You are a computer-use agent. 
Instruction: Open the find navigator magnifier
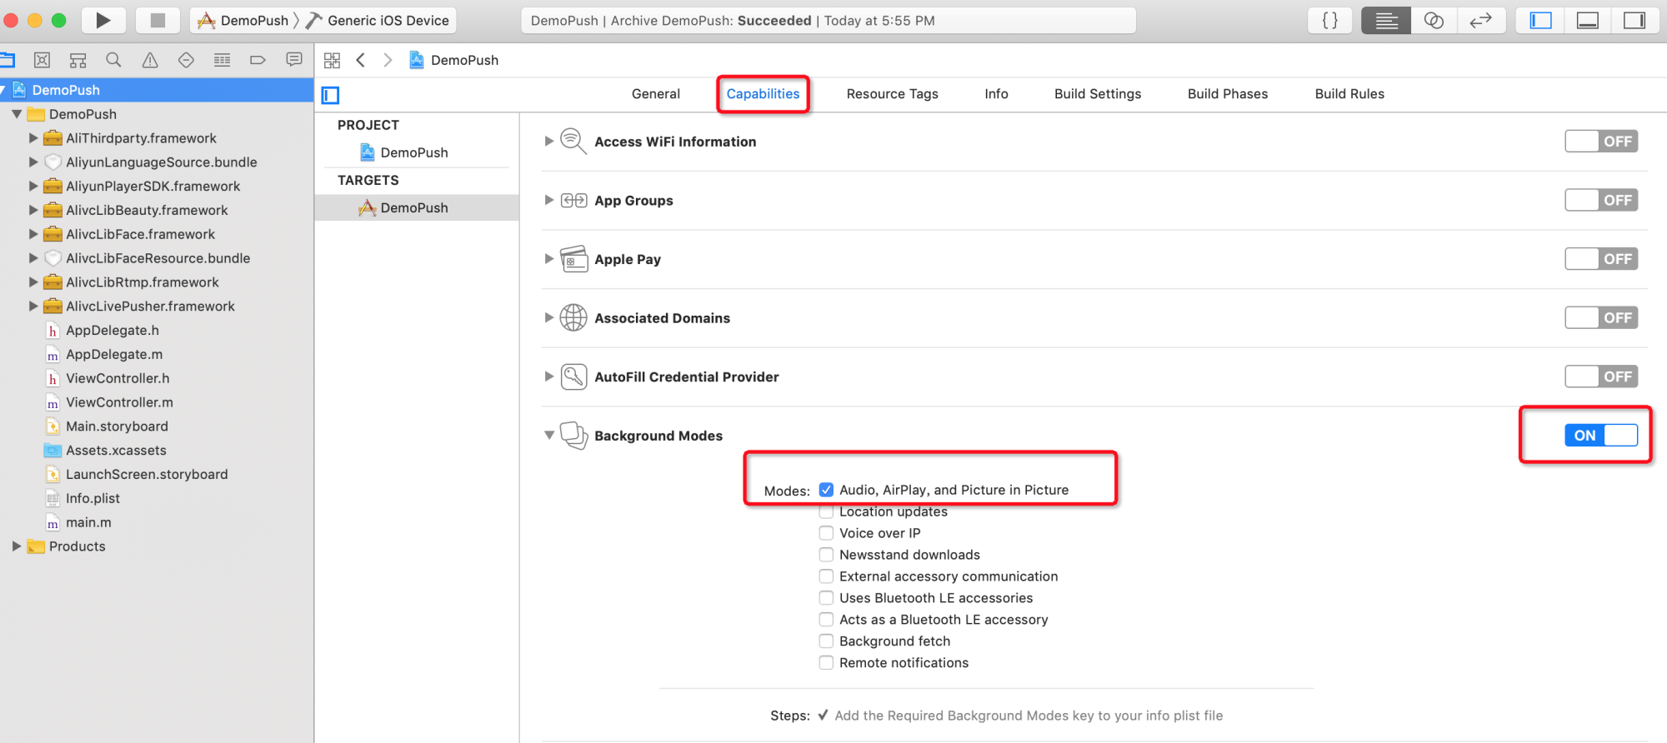113,60
